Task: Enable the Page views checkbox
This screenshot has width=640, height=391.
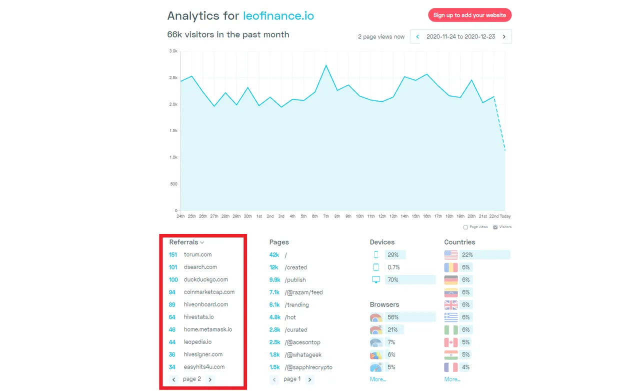Action: coord(465,227)
